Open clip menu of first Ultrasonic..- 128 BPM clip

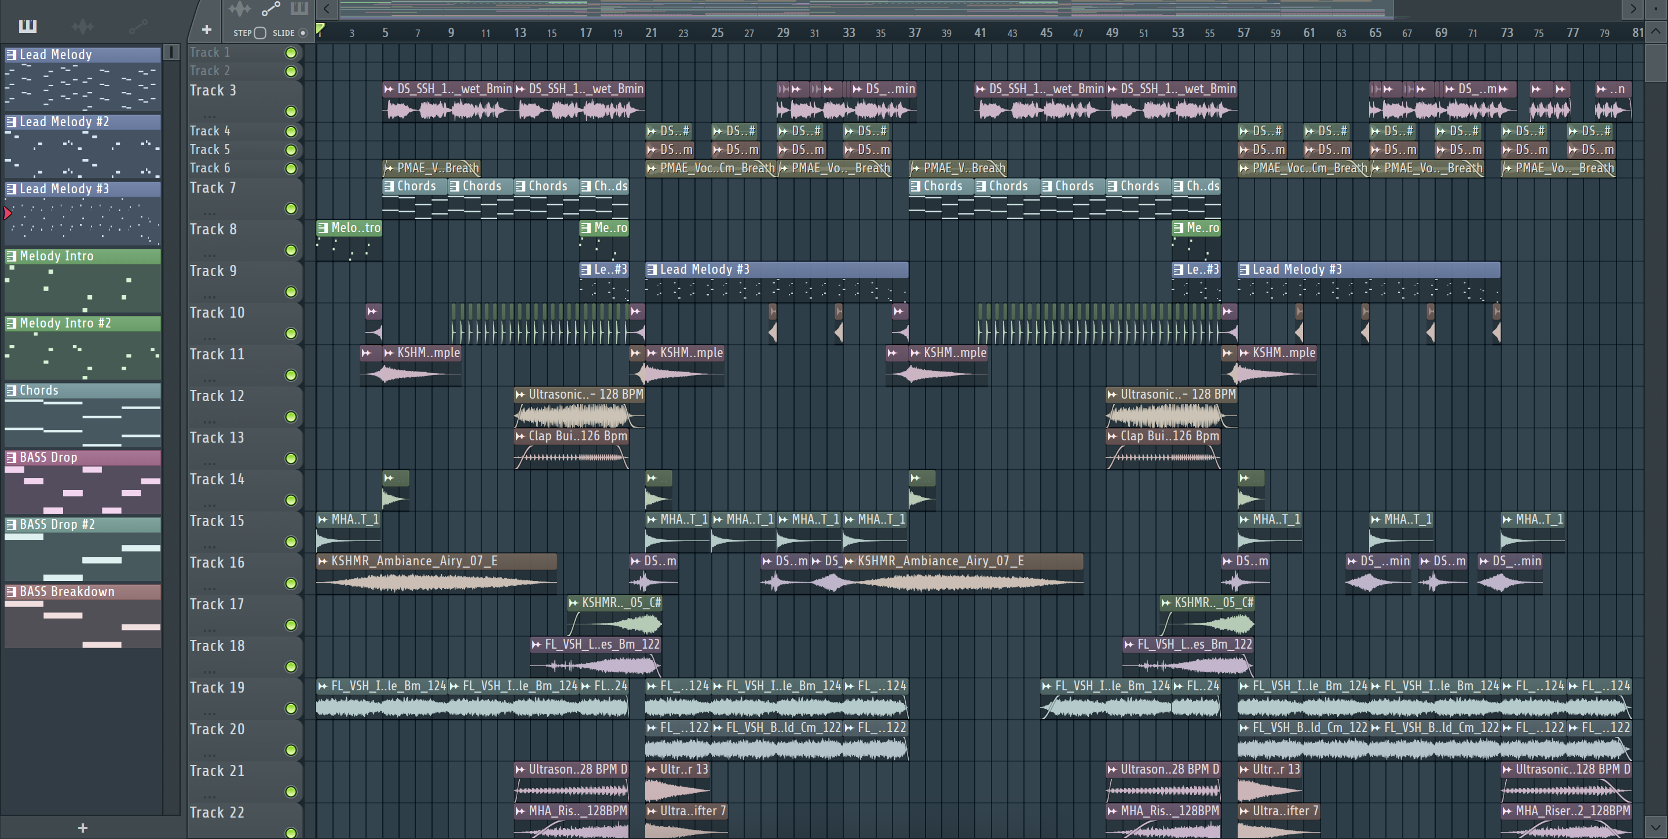click(520, 394)
